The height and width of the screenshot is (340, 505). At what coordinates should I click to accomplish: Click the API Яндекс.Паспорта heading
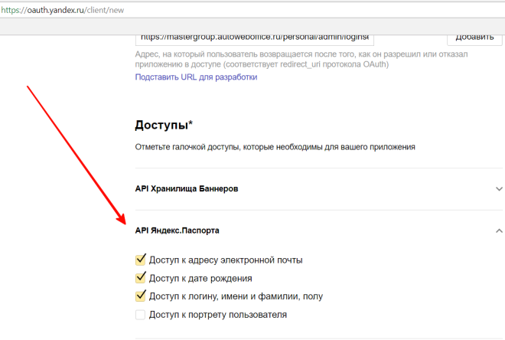177,230
